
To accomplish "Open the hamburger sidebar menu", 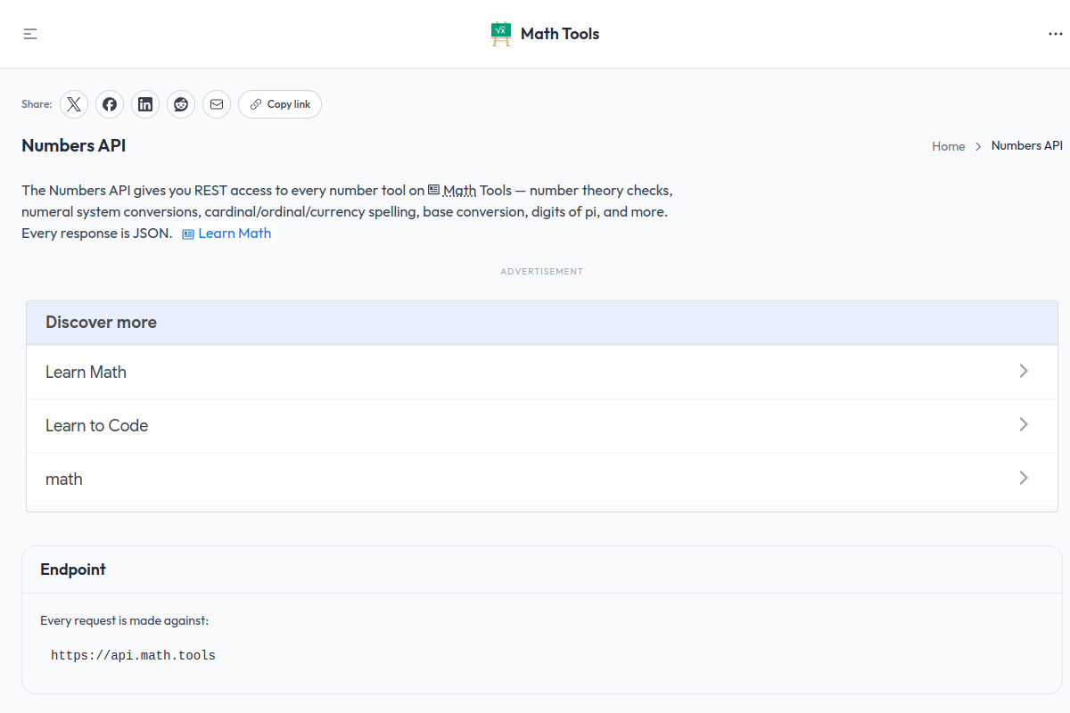I will [30, 34].
